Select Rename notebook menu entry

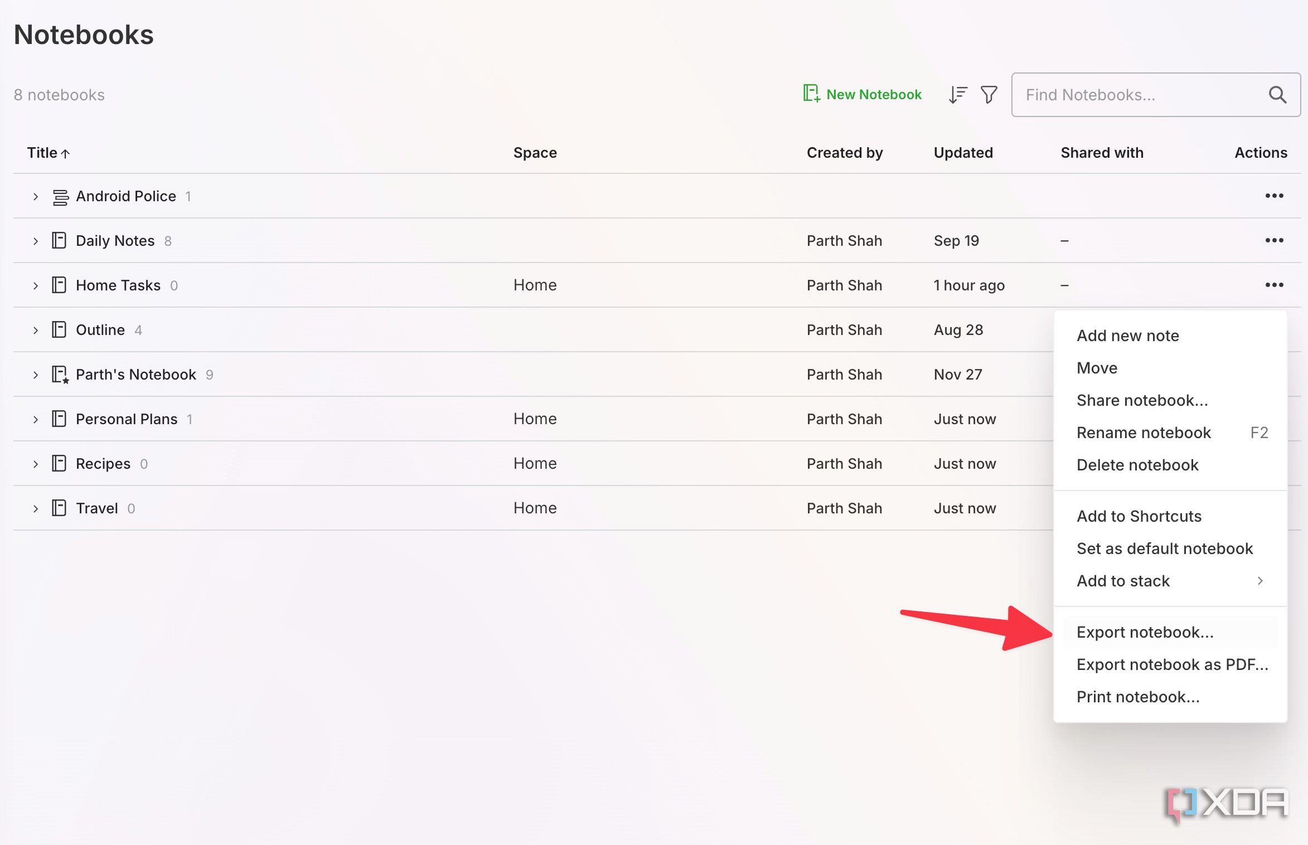[x=1144, y=433]
